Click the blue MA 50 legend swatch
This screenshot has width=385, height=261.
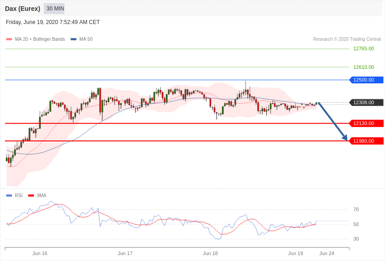pos(73,39)
